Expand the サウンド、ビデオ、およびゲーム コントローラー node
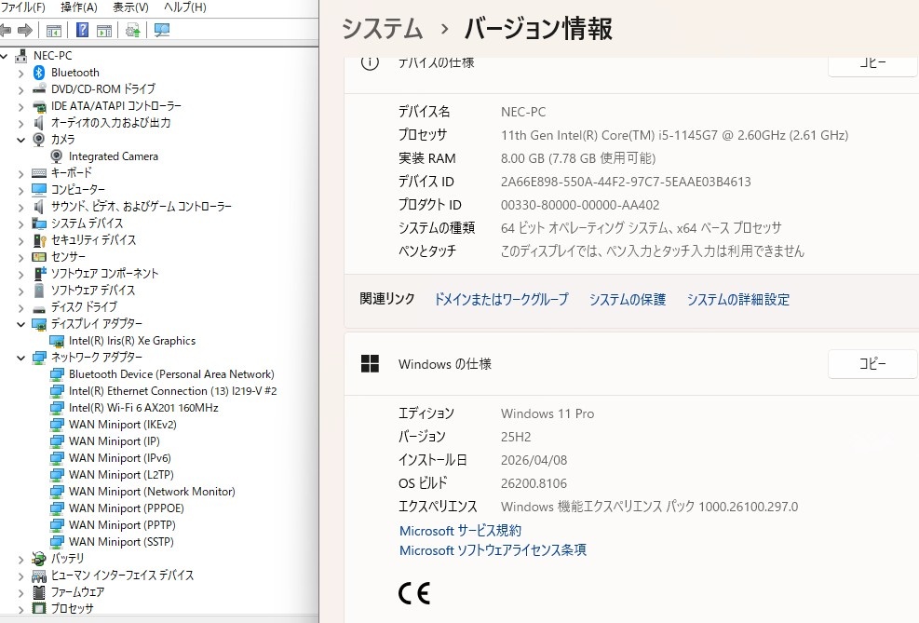This screenshot has height=623, width=919. [21, 207]
